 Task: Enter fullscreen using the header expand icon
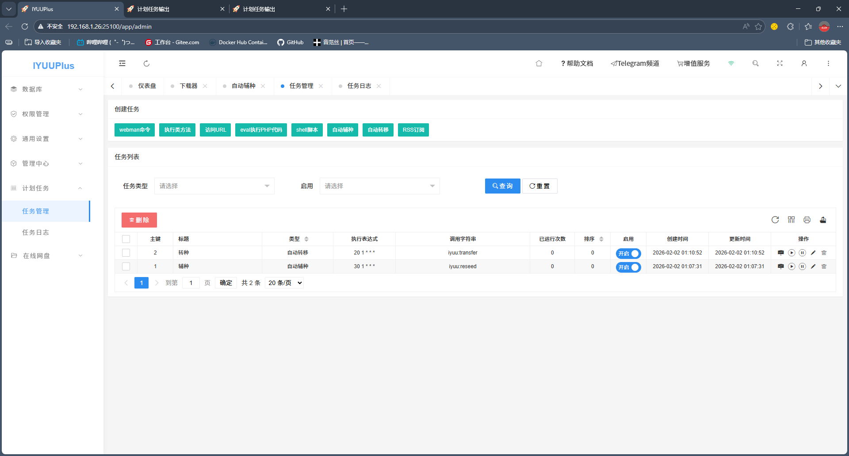point(780,64)
